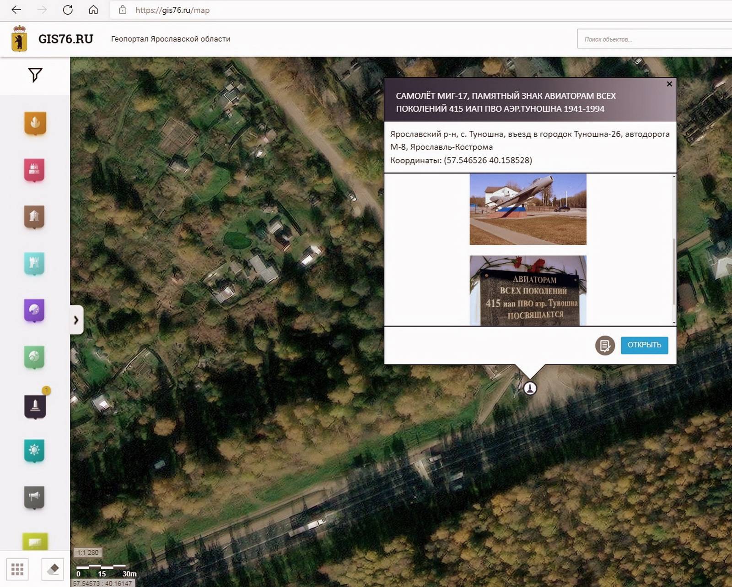Click the Поиск объектов search field
Viewport: 732px width, 587px height.
654,39
